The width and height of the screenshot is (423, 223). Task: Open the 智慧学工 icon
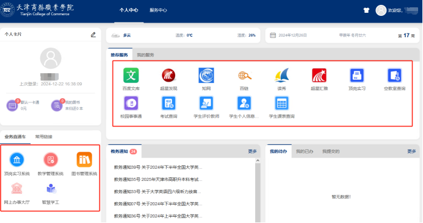(51, 188)
